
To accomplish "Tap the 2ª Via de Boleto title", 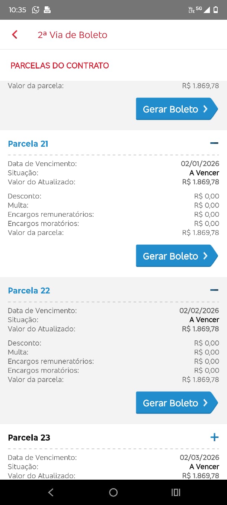I will (72, 35).
